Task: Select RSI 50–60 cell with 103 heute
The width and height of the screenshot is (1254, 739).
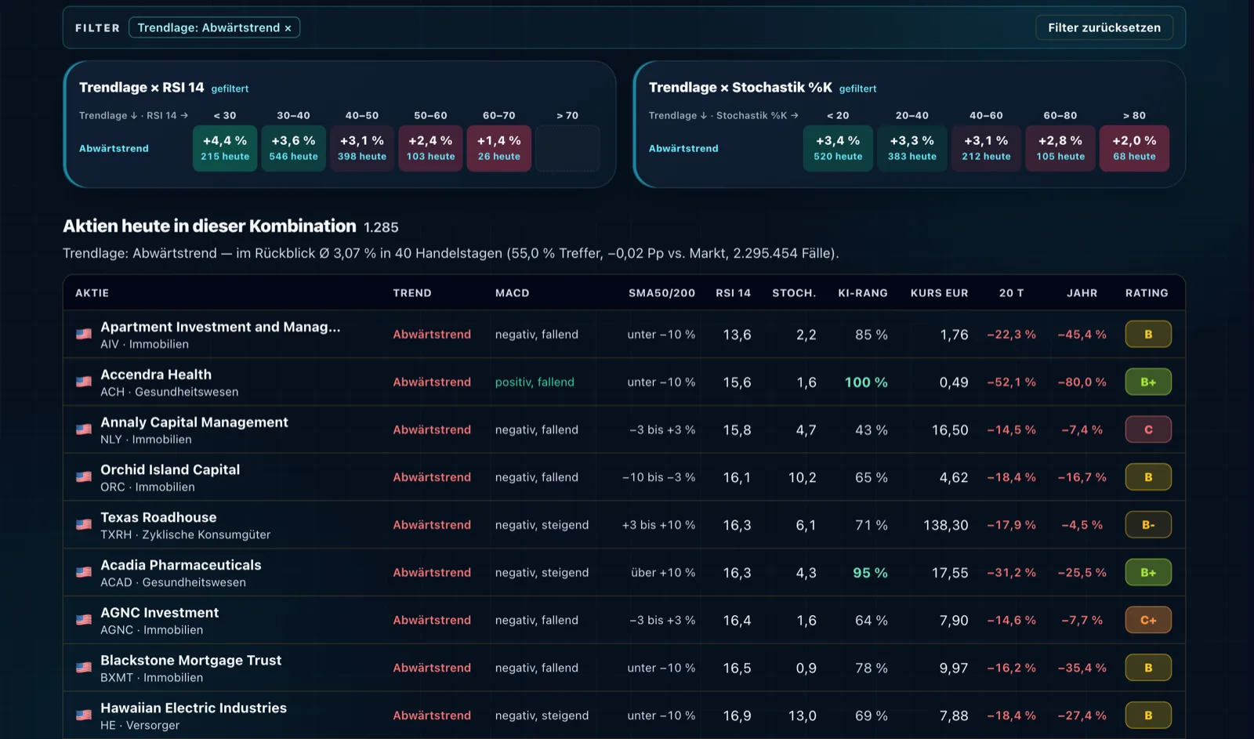Action: point(430,148)
